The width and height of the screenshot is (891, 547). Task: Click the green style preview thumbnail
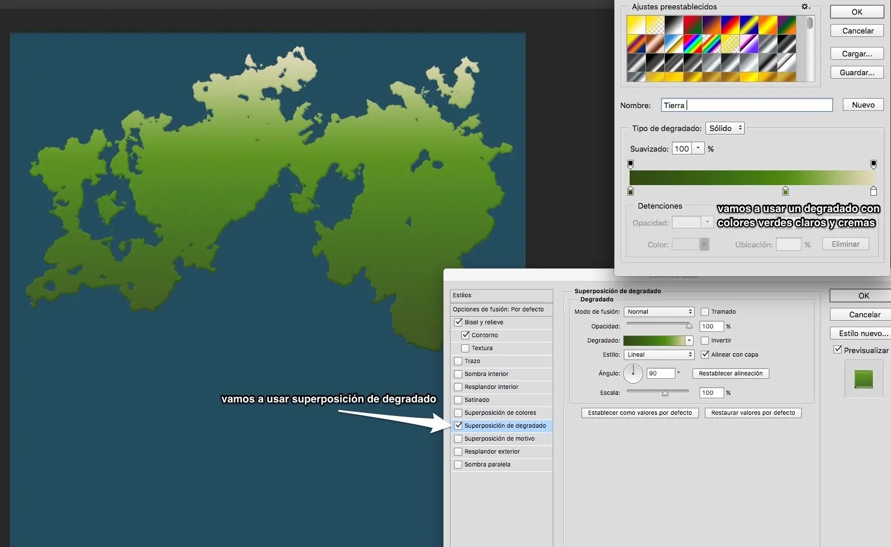pos(863,379)
